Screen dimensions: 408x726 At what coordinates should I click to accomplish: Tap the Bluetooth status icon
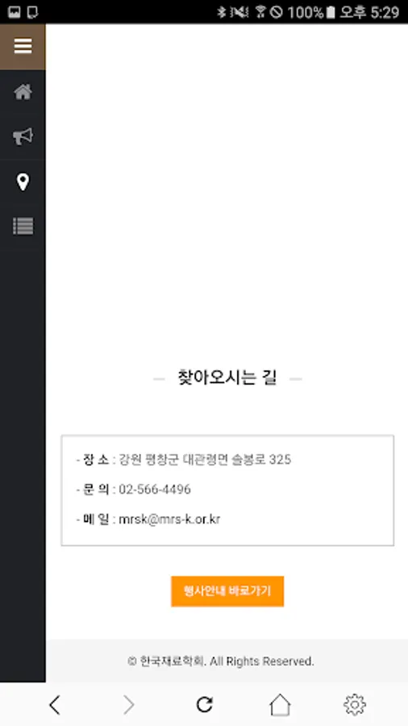coord(222,12)
